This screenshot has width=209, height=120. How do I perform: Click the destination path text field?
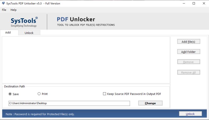69,103
